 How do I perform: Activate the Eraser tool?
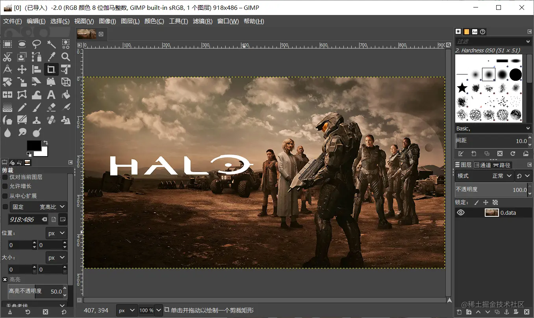[x=51, y=108]
